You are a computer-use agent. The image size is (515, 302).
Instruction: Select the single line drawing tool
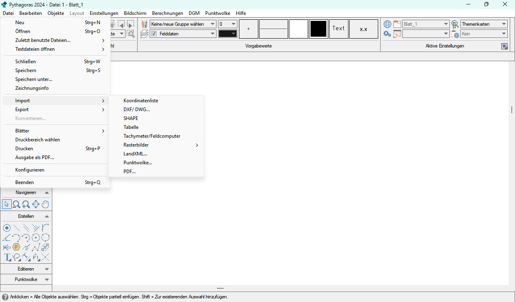click(16, 228)
